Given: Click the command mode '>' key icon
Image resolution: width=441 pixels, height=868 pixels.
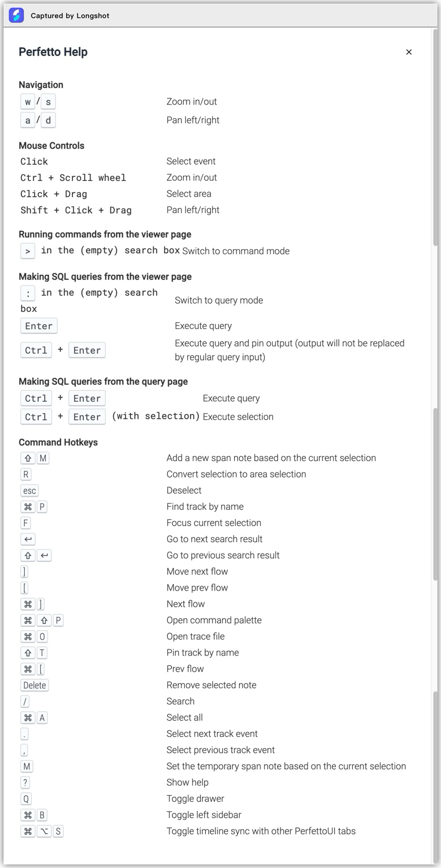Looking at the screenshot, I should pyautogui.click(x=27, y=250).
